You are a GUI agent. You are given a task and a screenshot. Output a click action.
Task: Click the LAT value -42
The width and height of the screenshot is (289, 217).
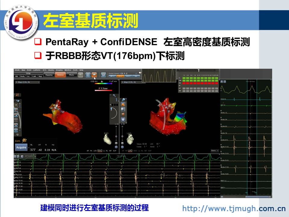40,150
